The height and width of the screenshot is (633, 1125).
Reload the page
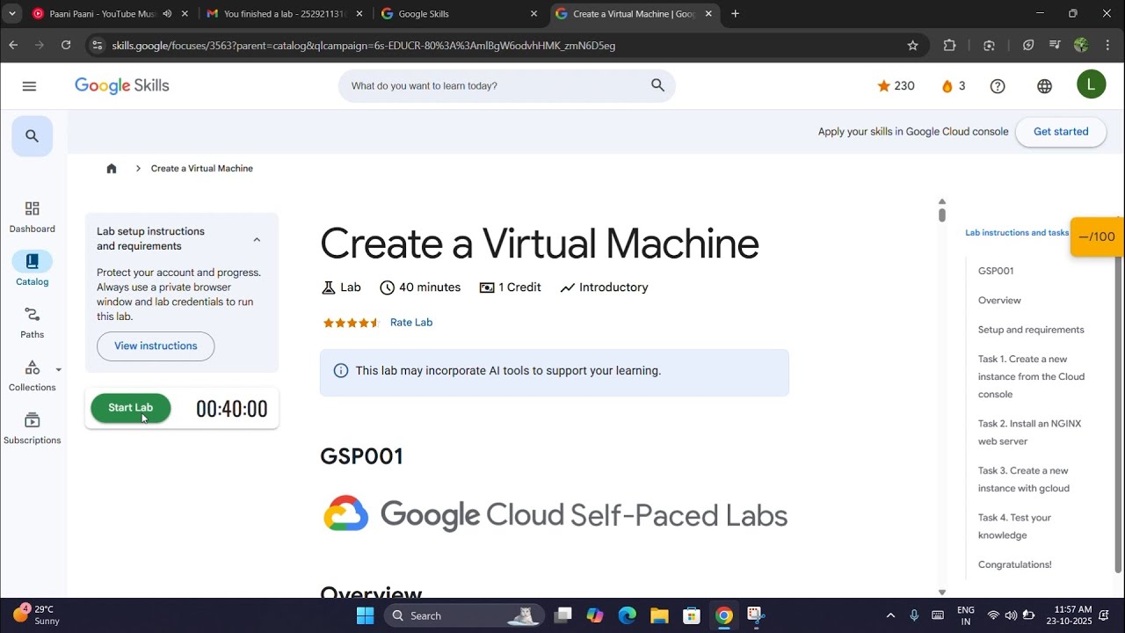click(66, 46)
